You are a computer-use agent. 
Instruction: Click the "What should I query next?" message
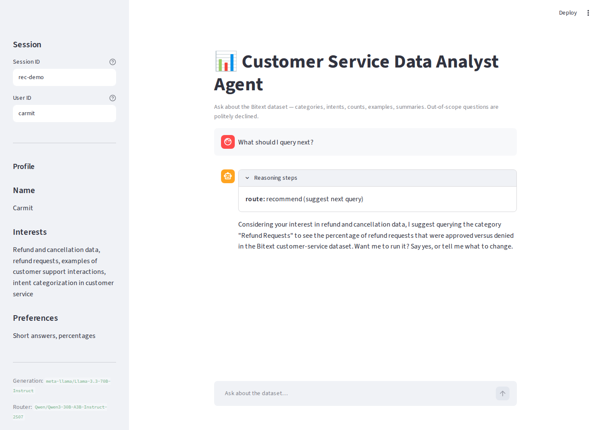pos(276,142)
